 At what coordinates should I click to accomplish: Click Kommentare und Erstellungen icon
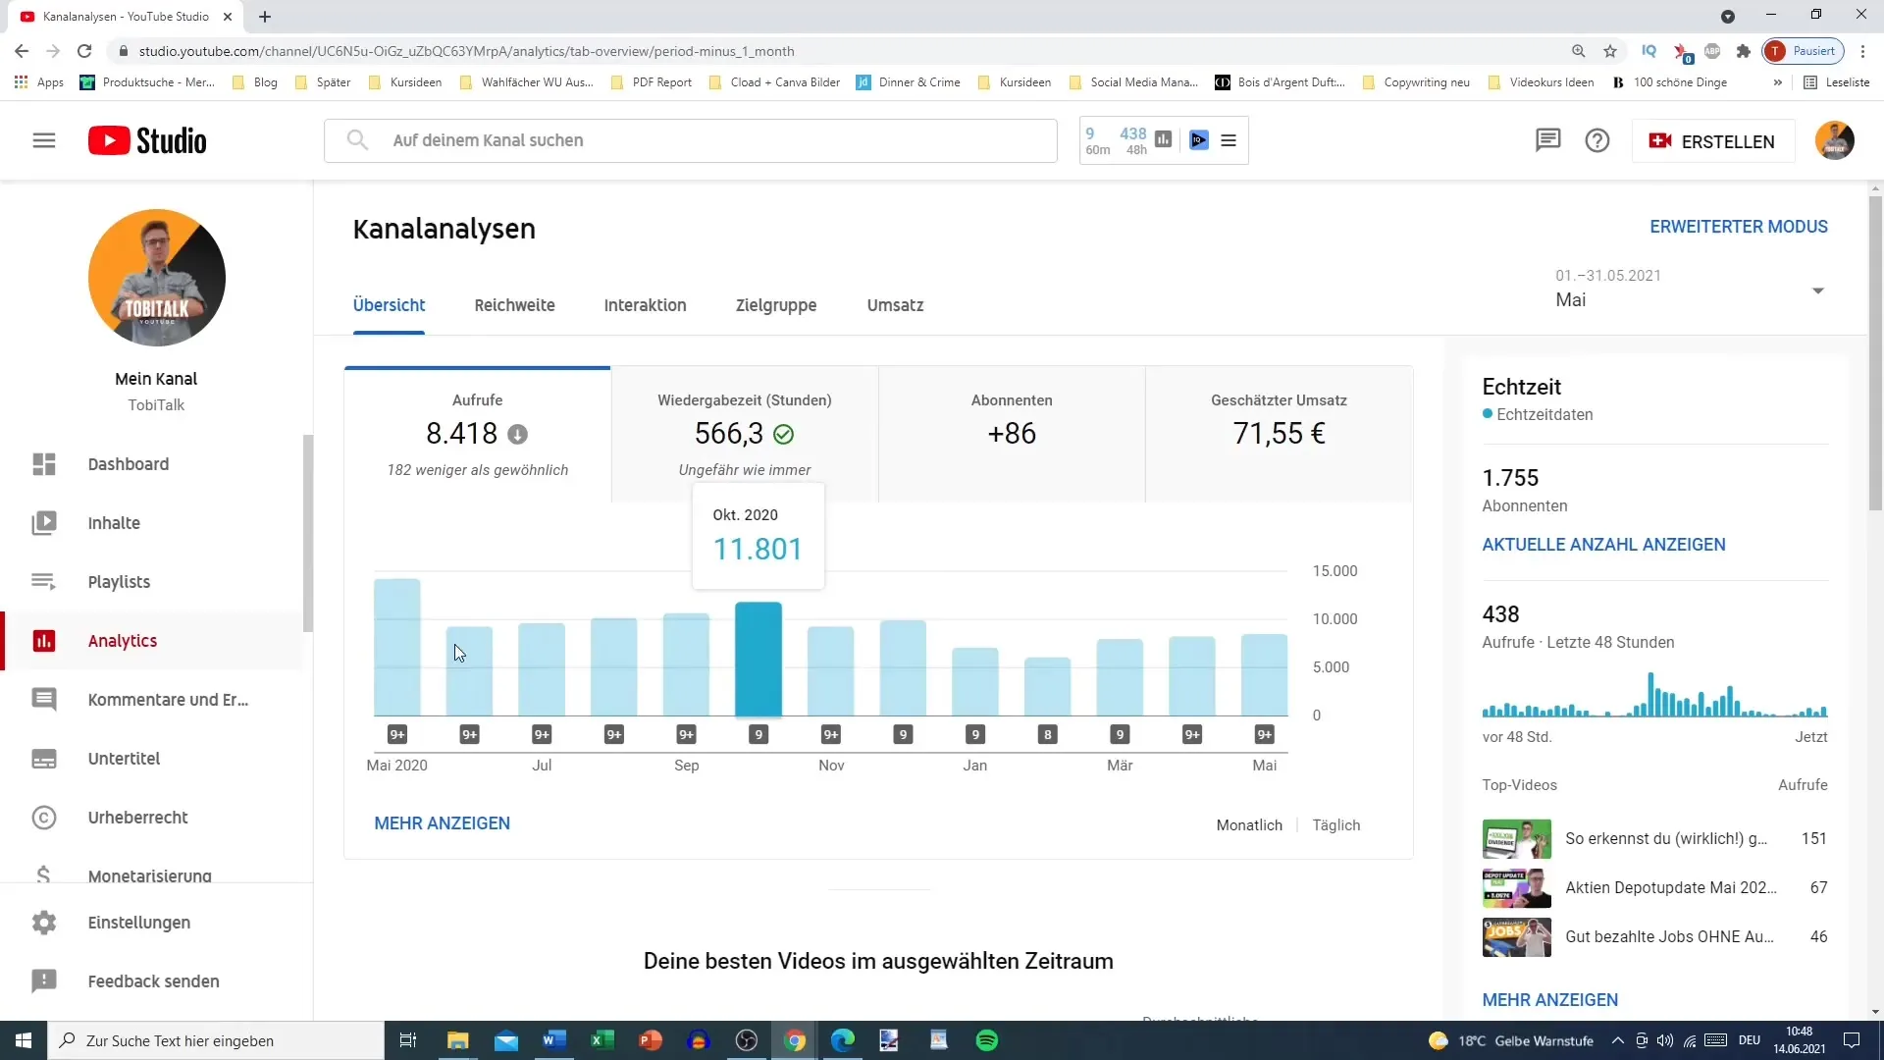click(x=45, y=699)
